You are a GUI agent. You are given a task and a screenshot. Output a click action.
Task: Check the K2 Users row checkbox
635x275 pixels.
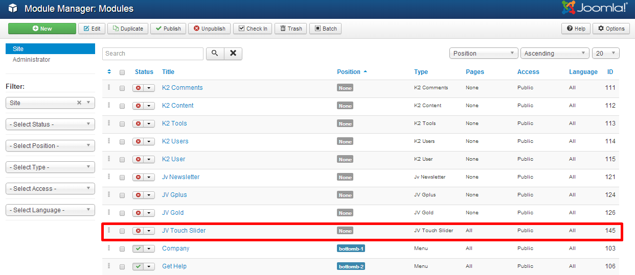tap(122, 142)
